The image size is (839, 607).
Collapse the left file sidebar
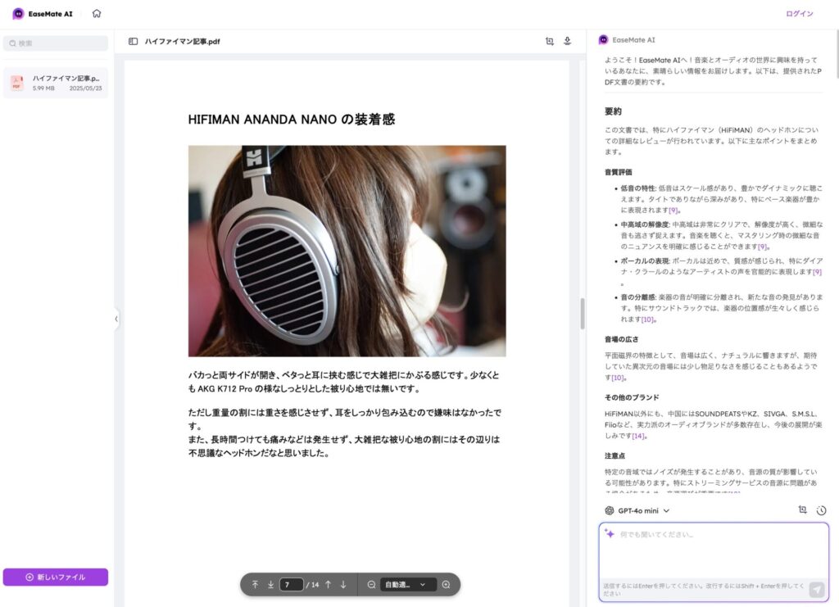pos(116,319)
